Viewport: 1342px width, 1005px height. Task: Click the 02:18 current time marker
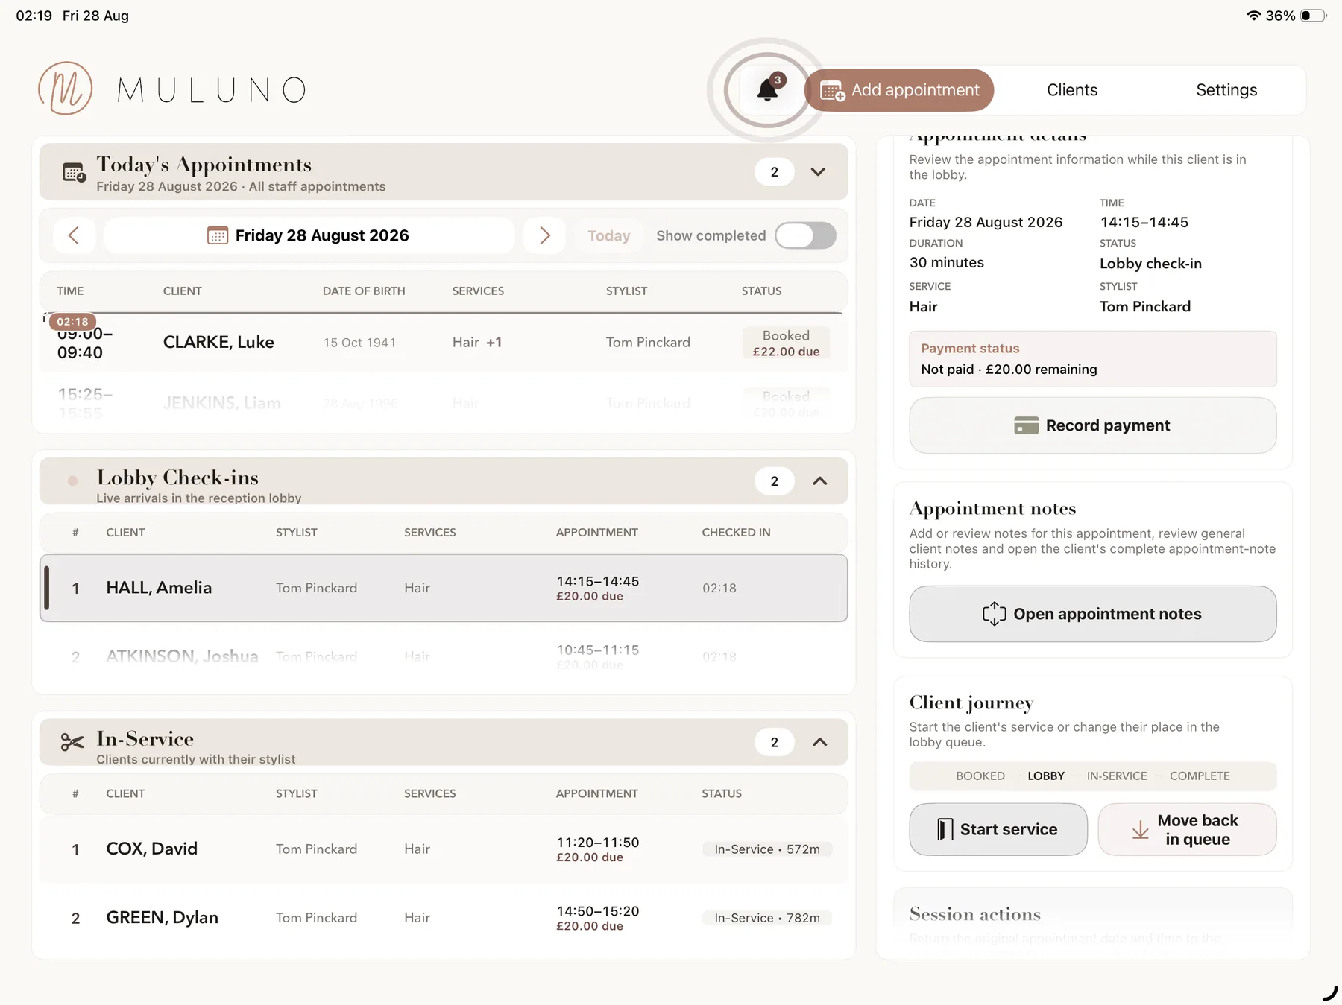(x=72, y=322)
